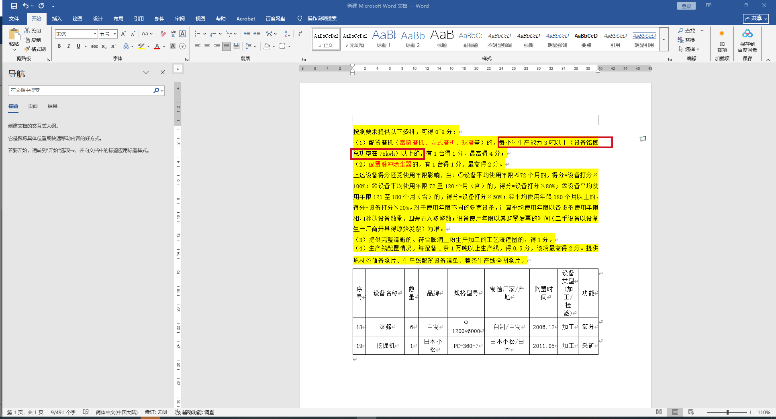Click the comment bubble in the page margin
776x419 pixels.
coord(643,138)
